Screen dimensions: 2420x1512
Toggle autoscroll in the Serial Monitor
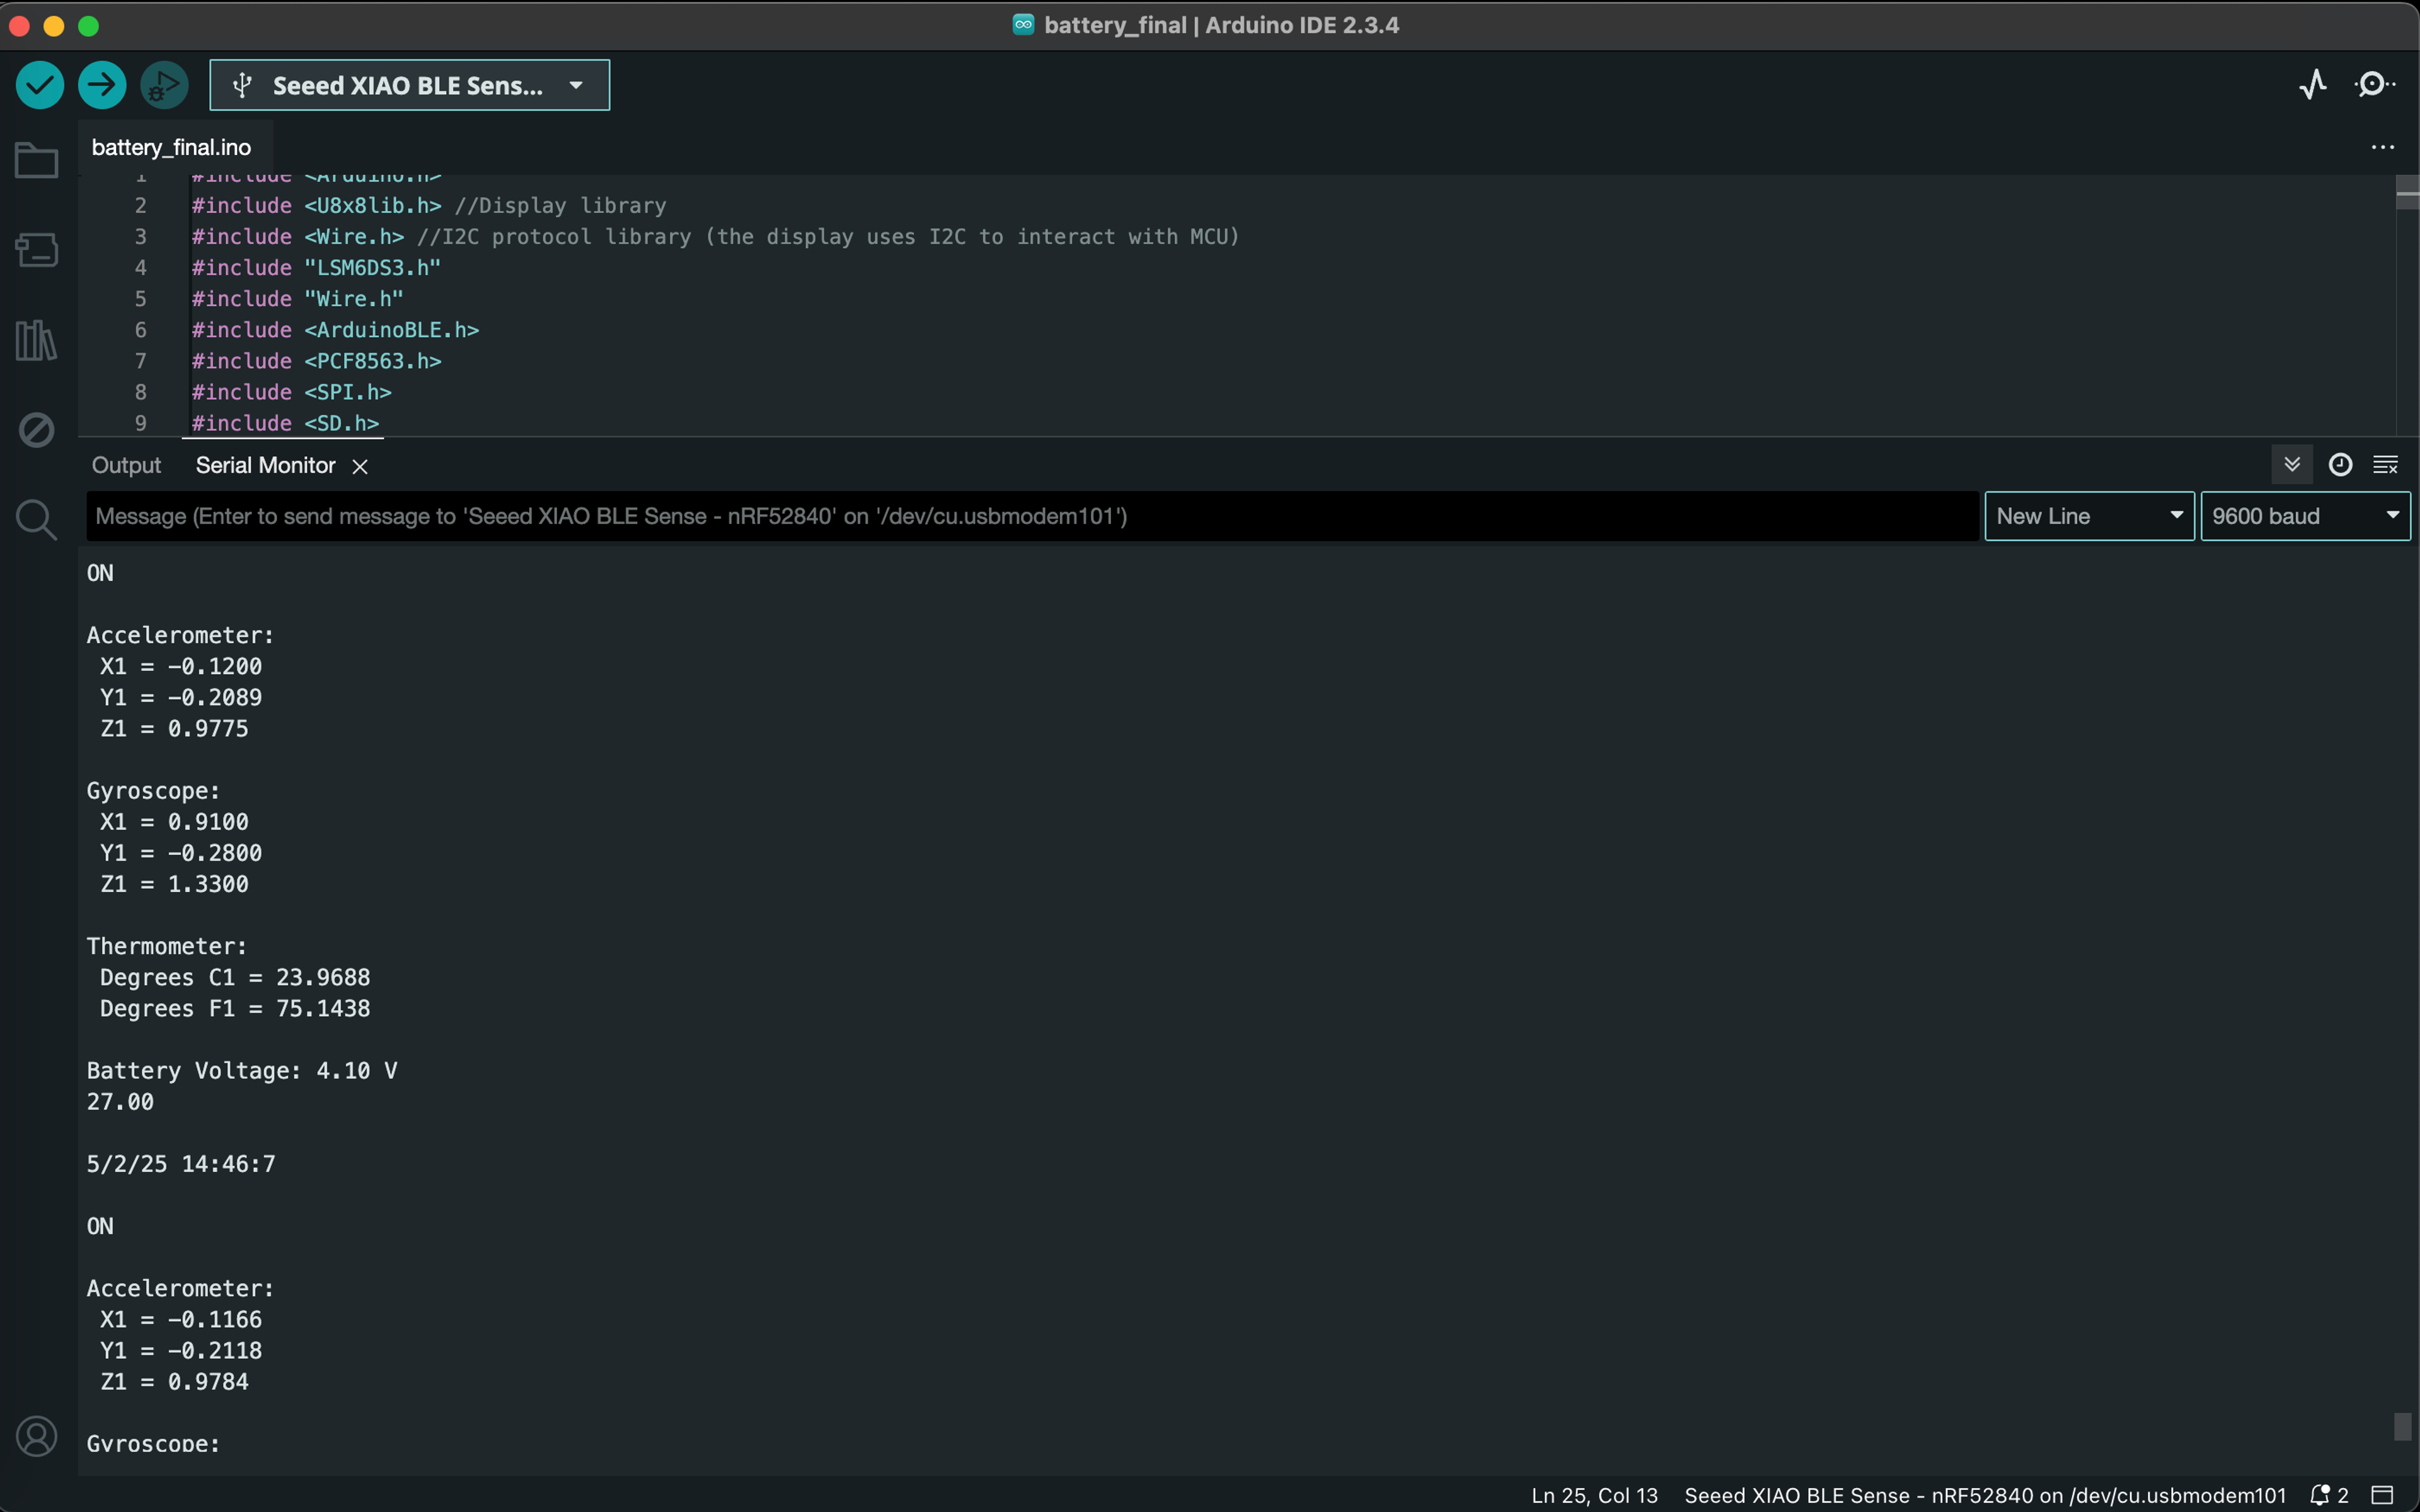pyautogui.click(x=2292, y=465)
